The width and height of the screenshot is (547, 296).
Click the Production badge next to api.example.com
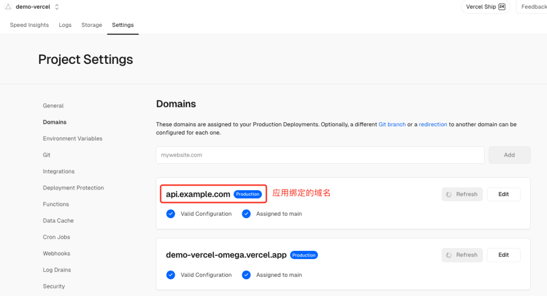pos(248,194)
